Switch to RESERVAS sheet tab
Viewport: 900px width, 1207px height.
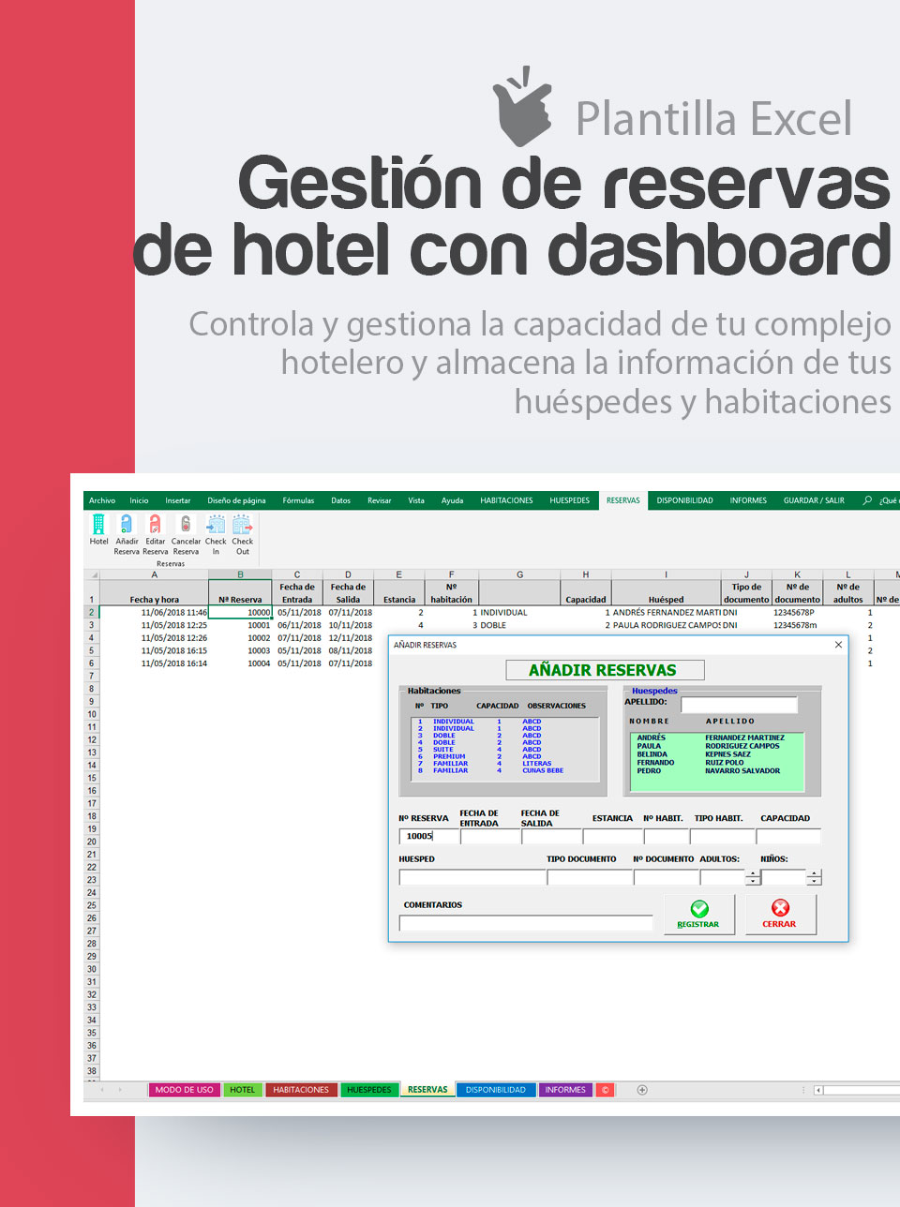pyautogui.click(x=427, y=1090)
